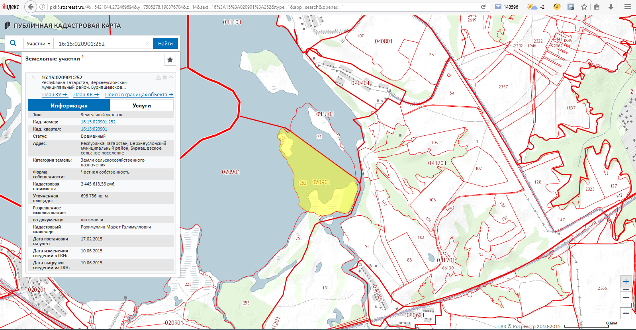Image resolution: width=636 pixels, height=330 pixels.
Task: Select the cost 2 445 613,56 руб.
Action: [98, 184]
